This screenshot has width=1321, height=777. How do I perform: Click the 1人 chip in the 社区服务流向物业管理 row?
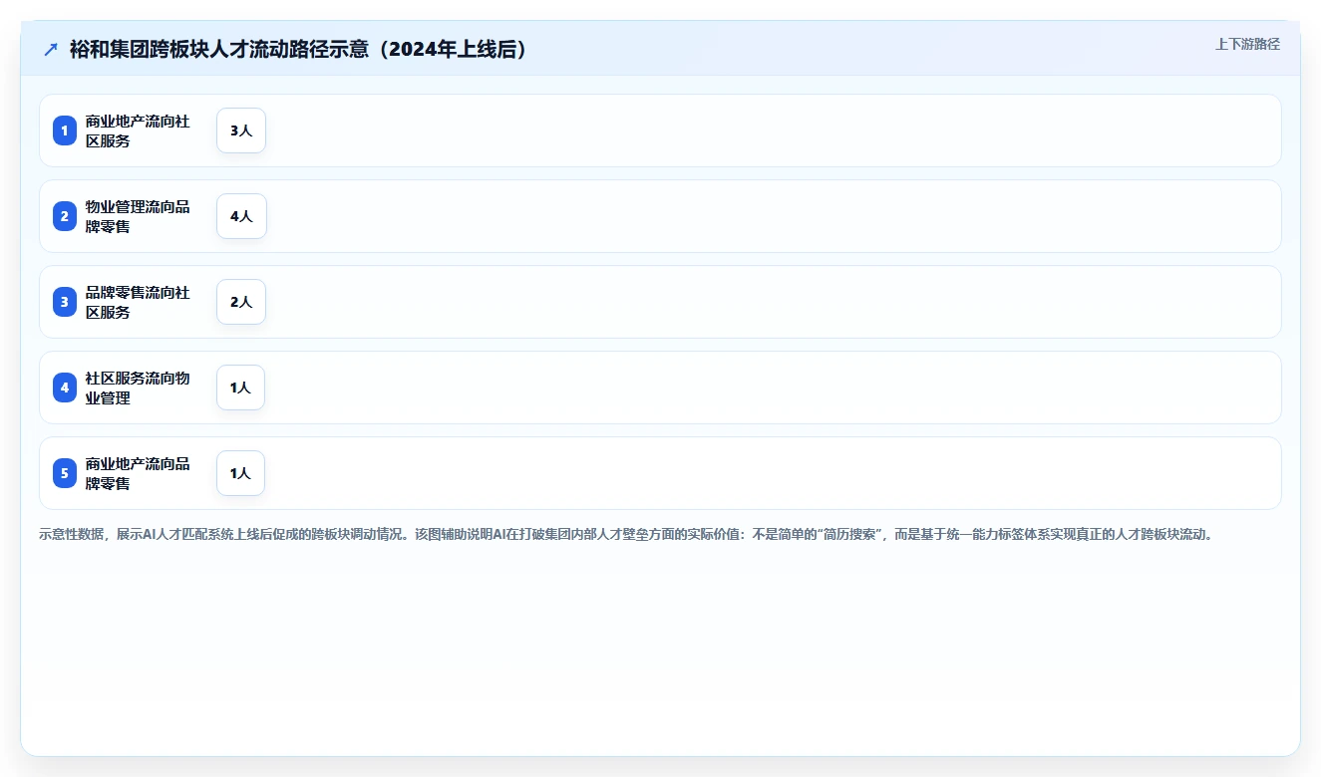[240, 388]
